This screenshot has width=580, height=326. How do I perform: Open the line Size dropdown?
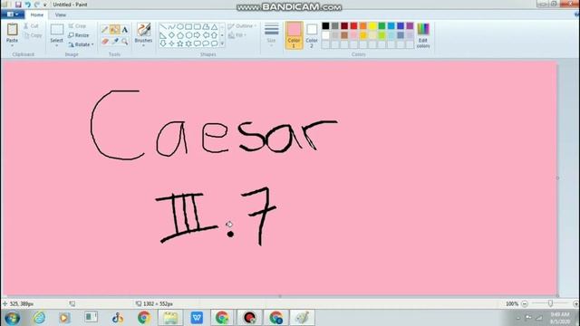271,35
